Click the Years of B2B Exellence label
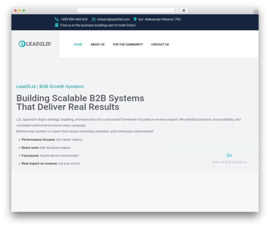Image resolution: width=270 pixels, height=228 pixels. (x=229, y=162)
